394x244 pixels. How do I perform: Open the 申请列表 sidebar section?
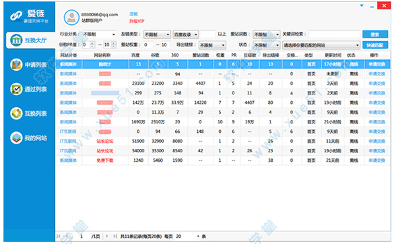click(29, 65)
